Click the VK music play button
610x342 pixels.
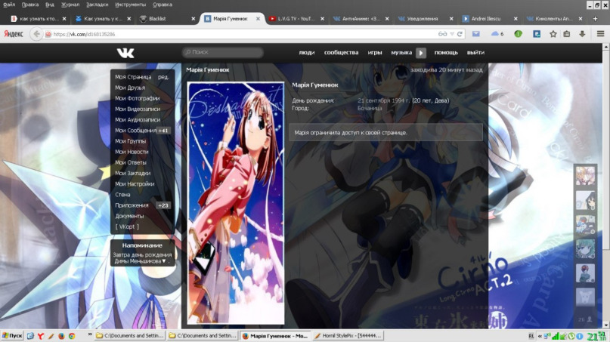421,53
